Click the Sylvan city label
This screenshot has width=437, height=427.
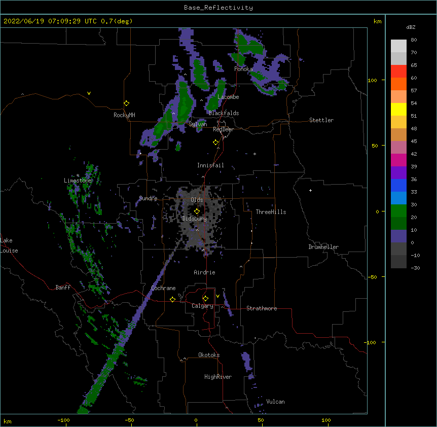[x=198, y=124]
